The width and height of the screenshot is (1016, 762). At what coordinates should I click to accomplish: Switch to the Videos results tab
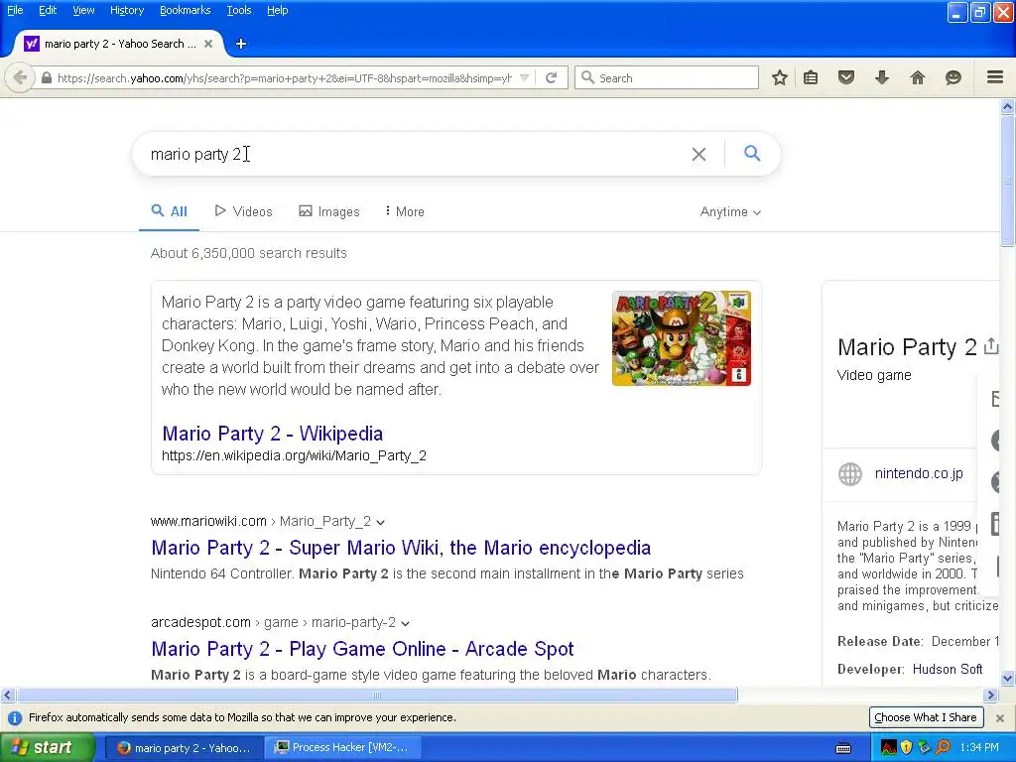(244, 212)
